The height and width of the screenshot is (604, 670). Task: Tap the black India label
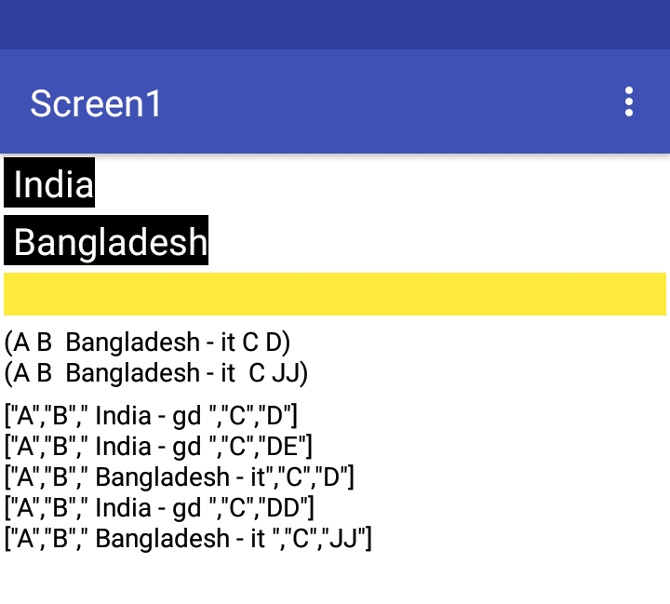(50, 183)
